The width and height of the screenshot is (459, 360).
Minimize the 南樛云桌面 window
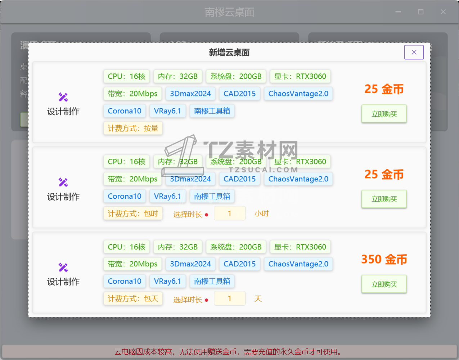[398, 12]
